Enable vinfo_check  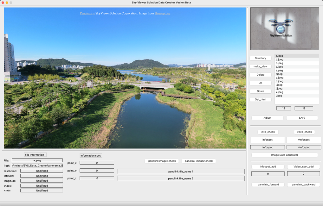(x=304, y=132)
